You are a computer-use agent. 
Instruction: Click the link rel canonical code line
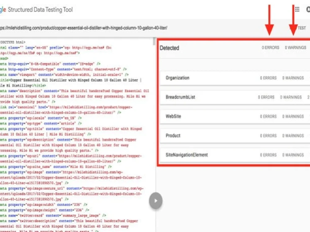point(66,110)
